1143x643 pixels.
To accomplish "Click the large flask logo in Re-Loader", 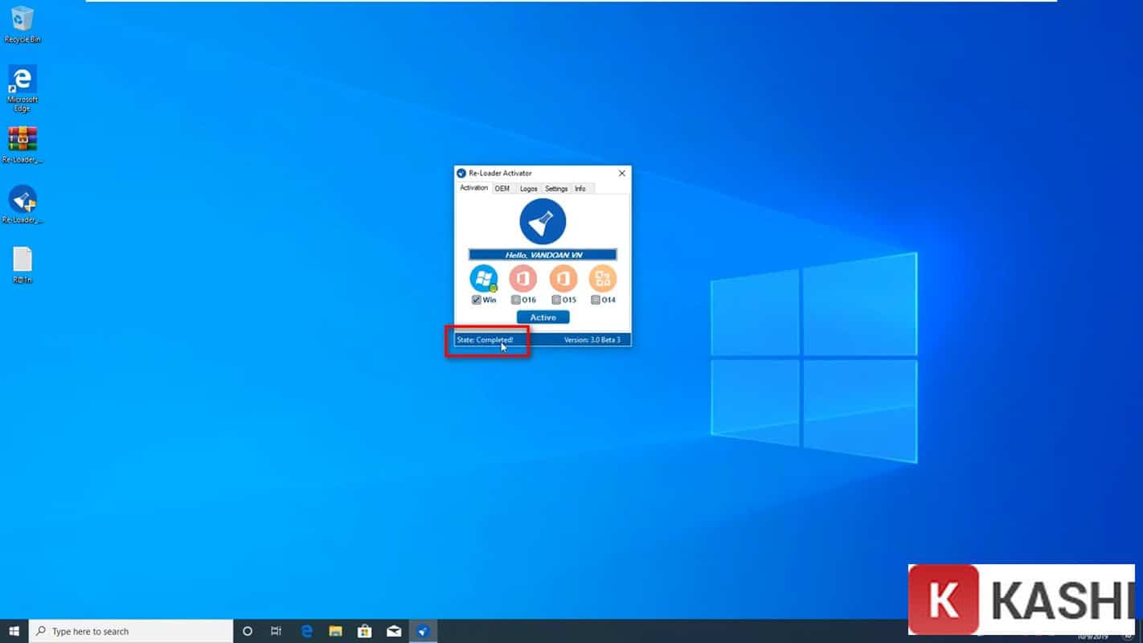I will 543,222.
